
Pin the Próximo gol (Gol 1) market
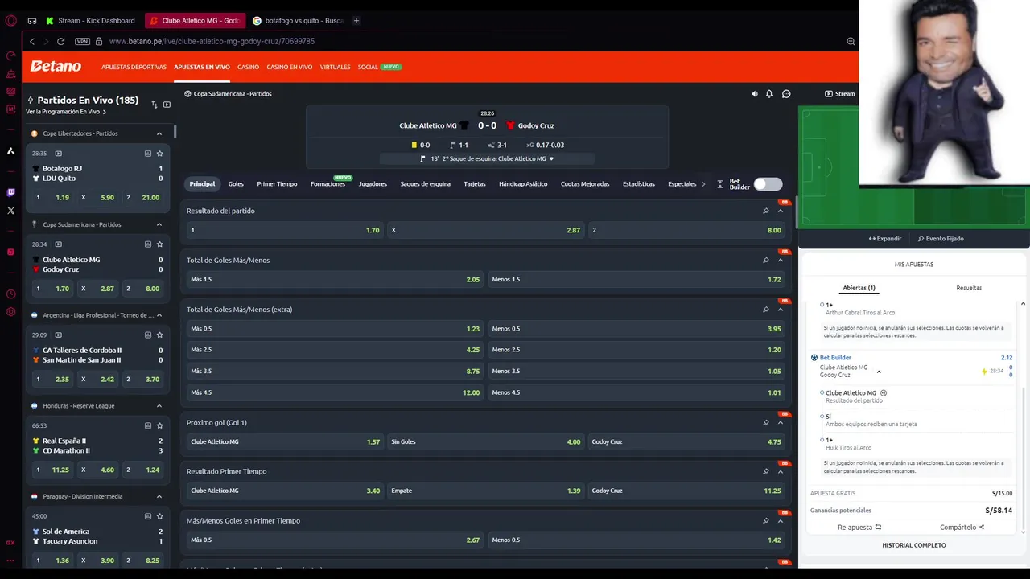coord(766,422)
